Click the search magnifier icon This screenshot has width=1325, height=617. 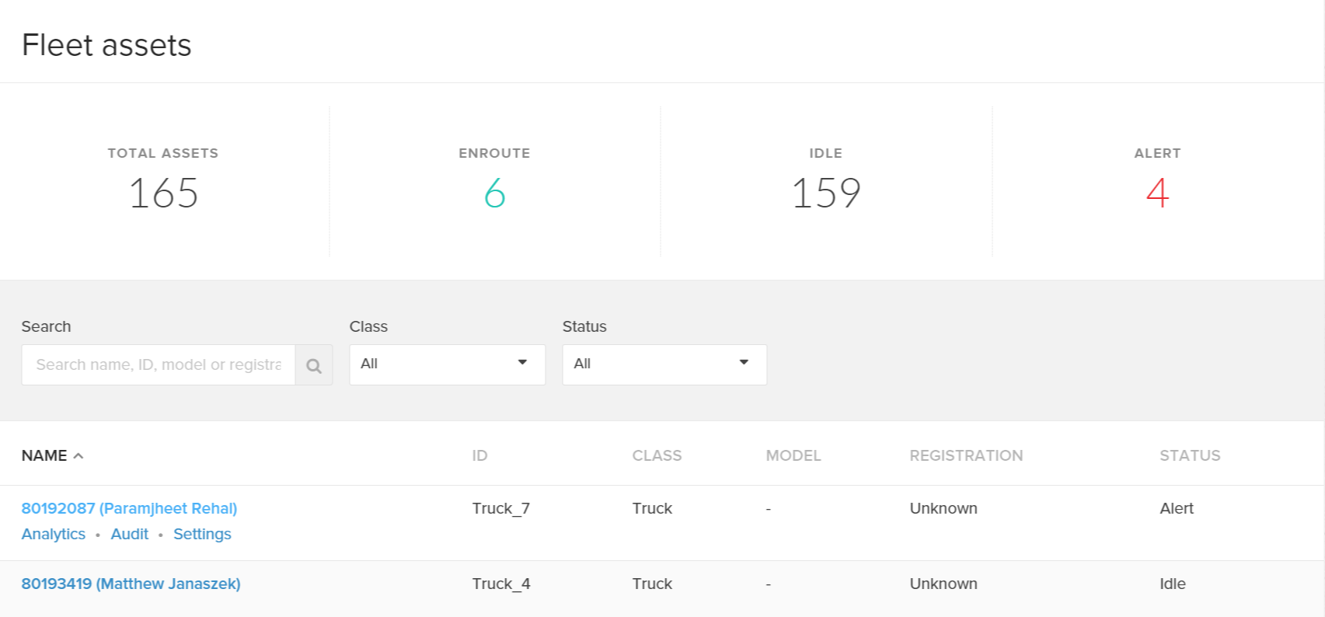314,365
